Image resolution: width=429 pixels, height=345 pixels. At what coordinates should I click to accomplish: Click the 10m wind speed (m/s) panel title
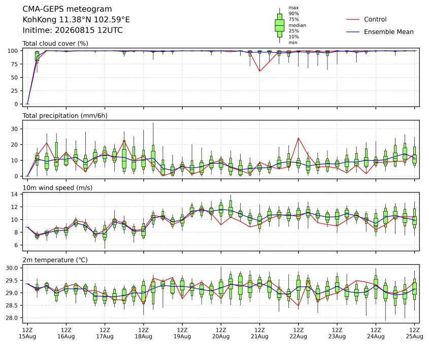[x=57, y=188]
